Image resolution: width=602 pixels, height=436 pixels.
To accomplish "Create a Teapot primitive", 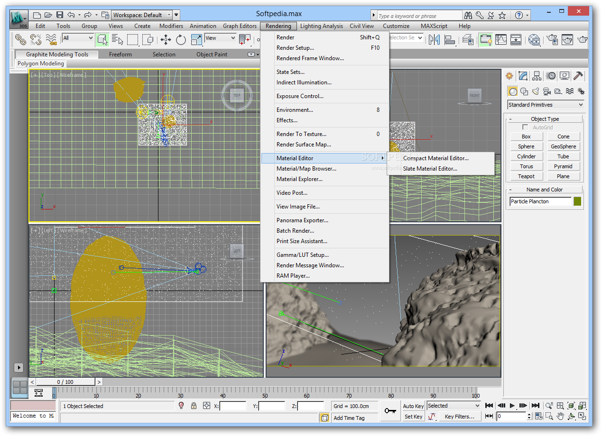I will click(527, 176).
